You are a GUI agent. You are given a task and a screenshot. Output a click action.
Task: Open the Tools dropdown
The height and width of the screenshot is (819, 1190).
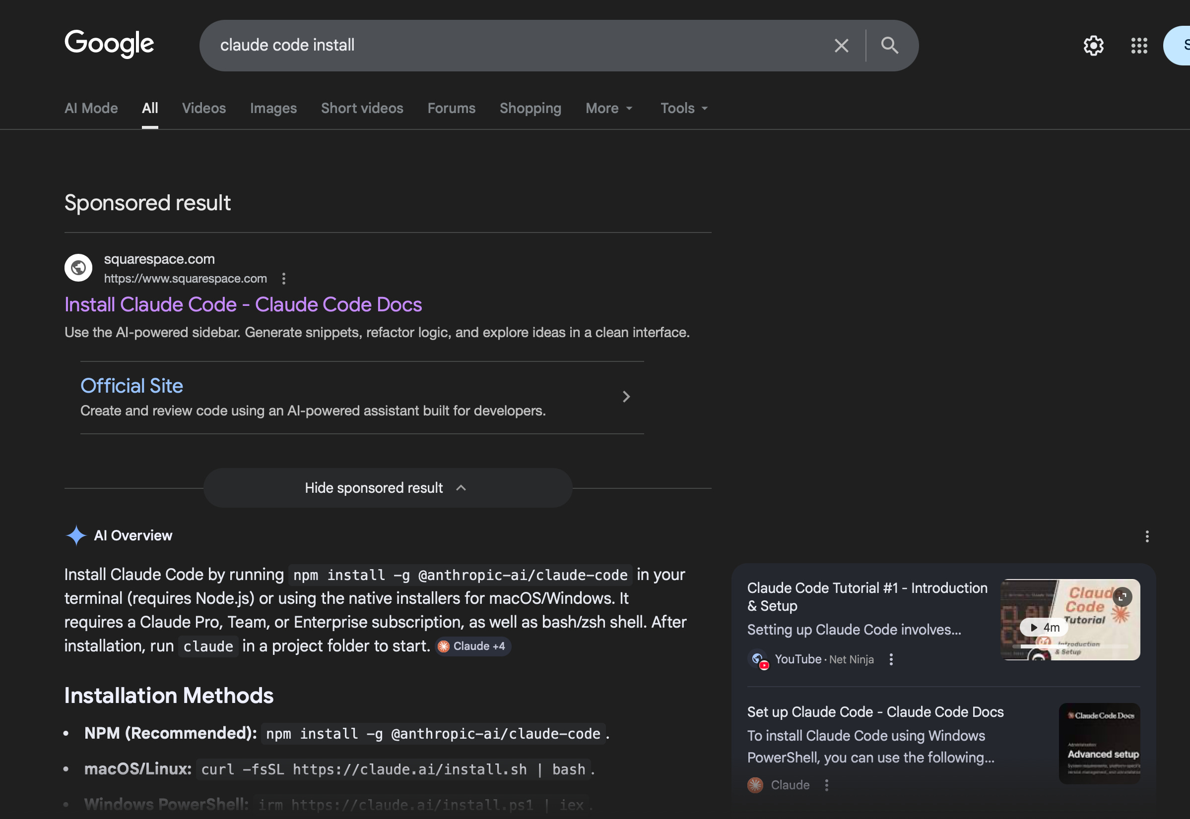coord(684,108)
